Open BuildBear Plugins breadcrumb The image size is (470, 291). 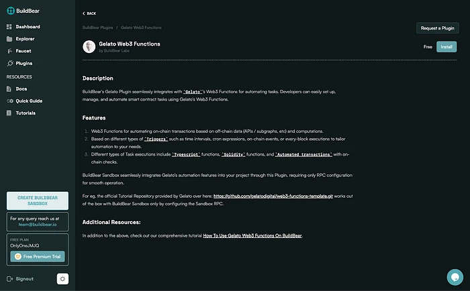(97, 27)
